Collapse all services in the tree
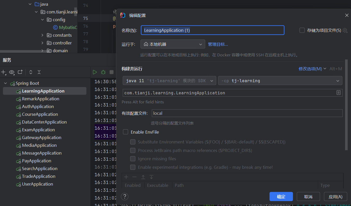The image size is (351, 206). pyautogui.click(x=39, y=72)
